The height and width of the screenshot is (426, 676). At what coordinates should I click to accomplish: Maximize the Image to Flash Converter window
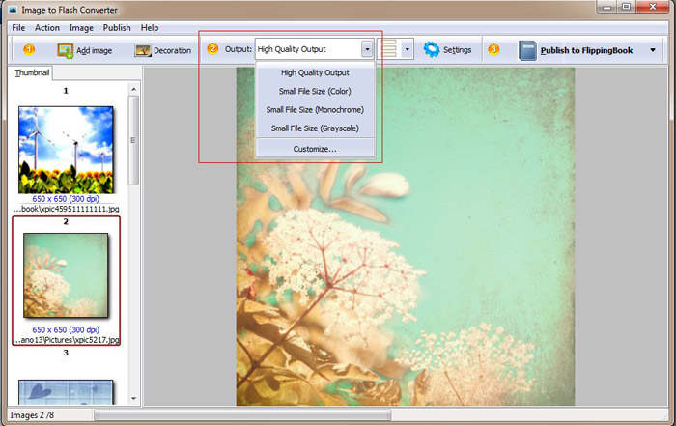click(627, 7)
